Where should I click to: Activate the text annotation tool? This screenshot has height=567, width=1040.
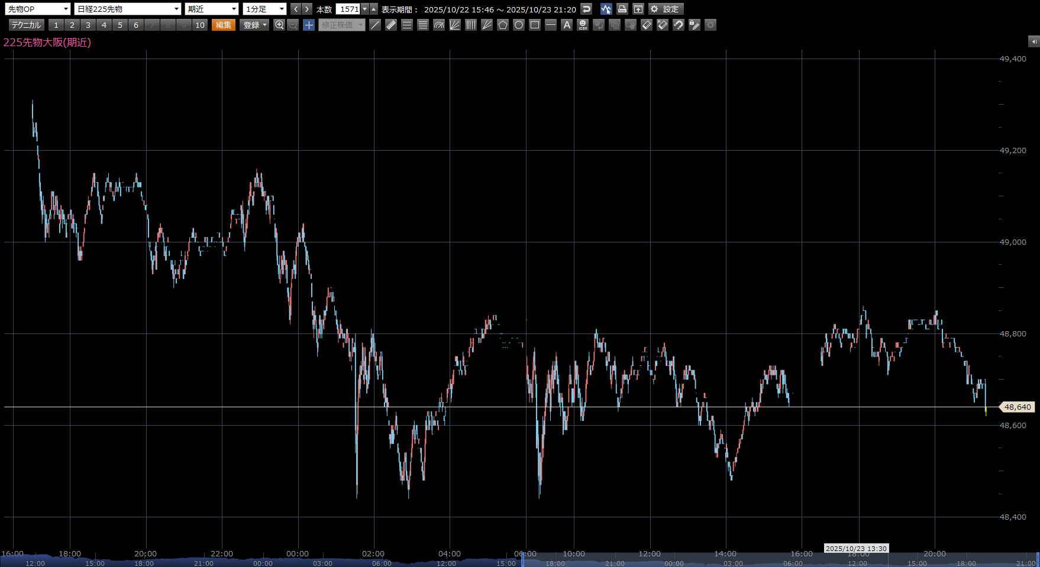(567, 25)
